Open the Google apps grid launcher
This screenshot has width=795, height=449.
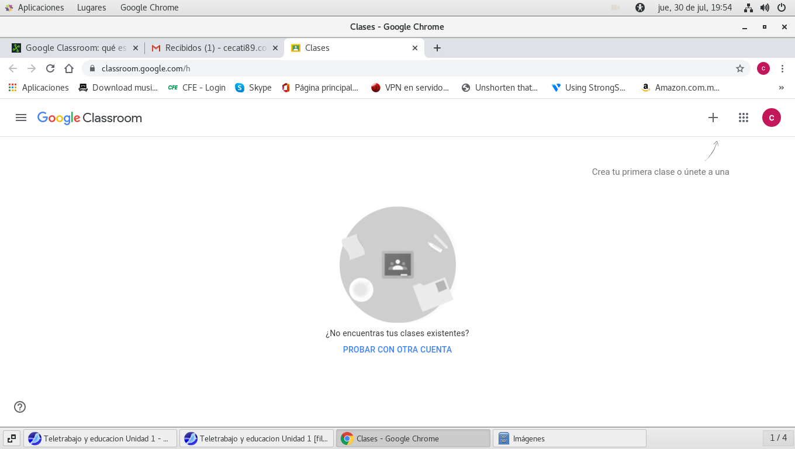pyautogui.click(x=743, y=118)
